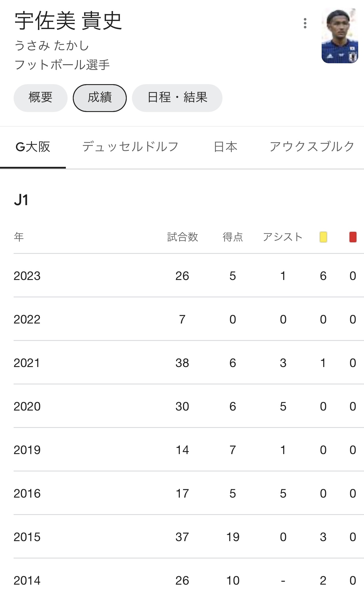Click the red card column icon
This screenshot has height=609, width=364.
pyautogui.click(x=353, y=237)
